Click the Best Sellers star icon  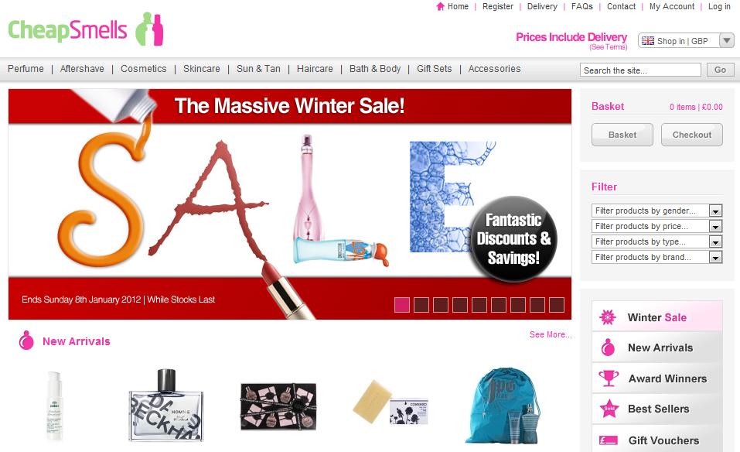pyautogui.click(x=609, y=409)
